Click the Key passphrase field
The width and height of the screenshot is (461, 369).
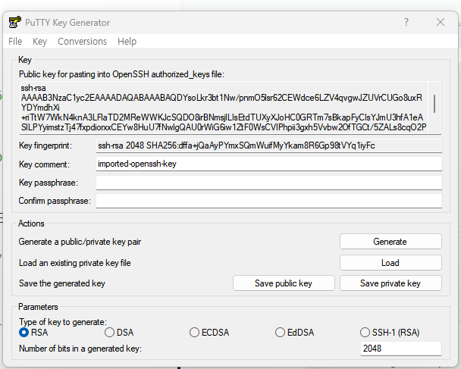click(x=269, y=183)
